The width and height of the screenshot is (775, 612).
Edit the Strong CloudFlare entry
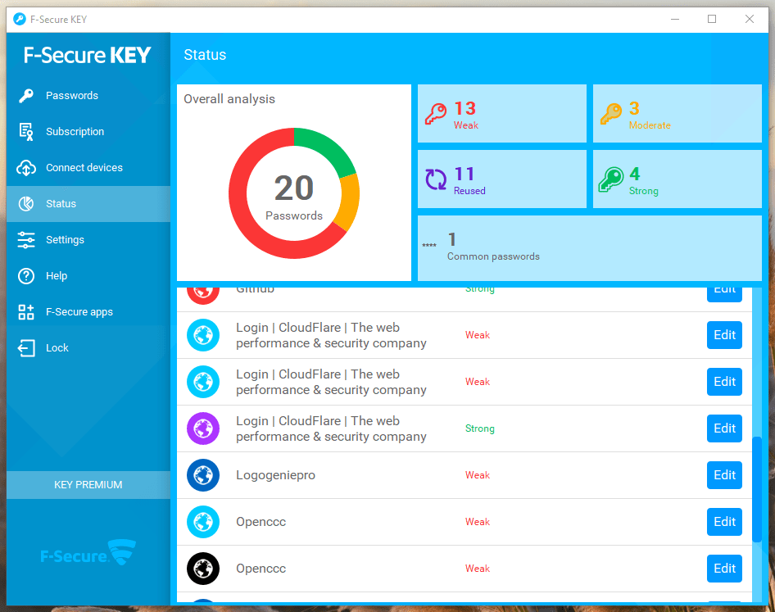[x=724, y=428]
